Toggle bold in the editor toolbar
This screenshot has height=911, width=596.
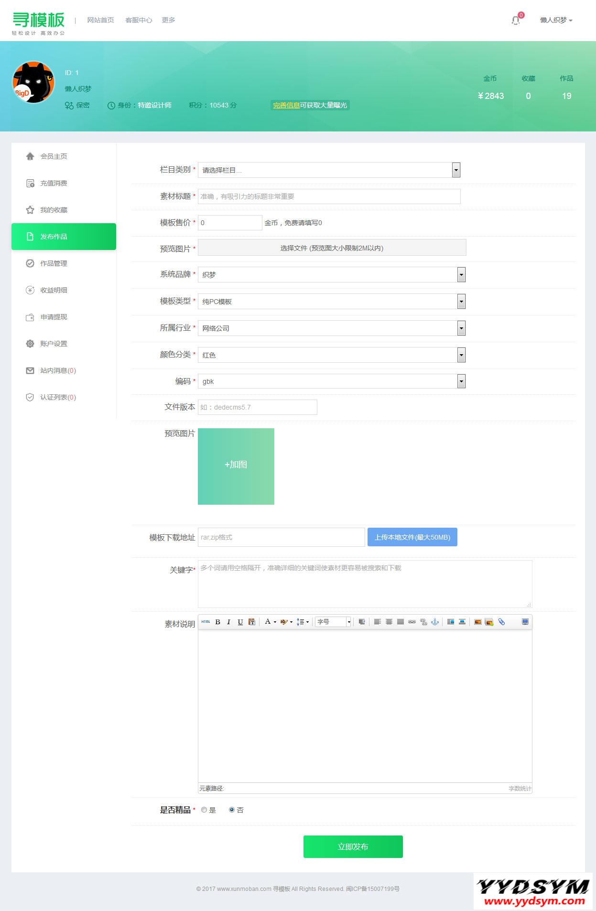pyautogui.click(x=218, y=622)
